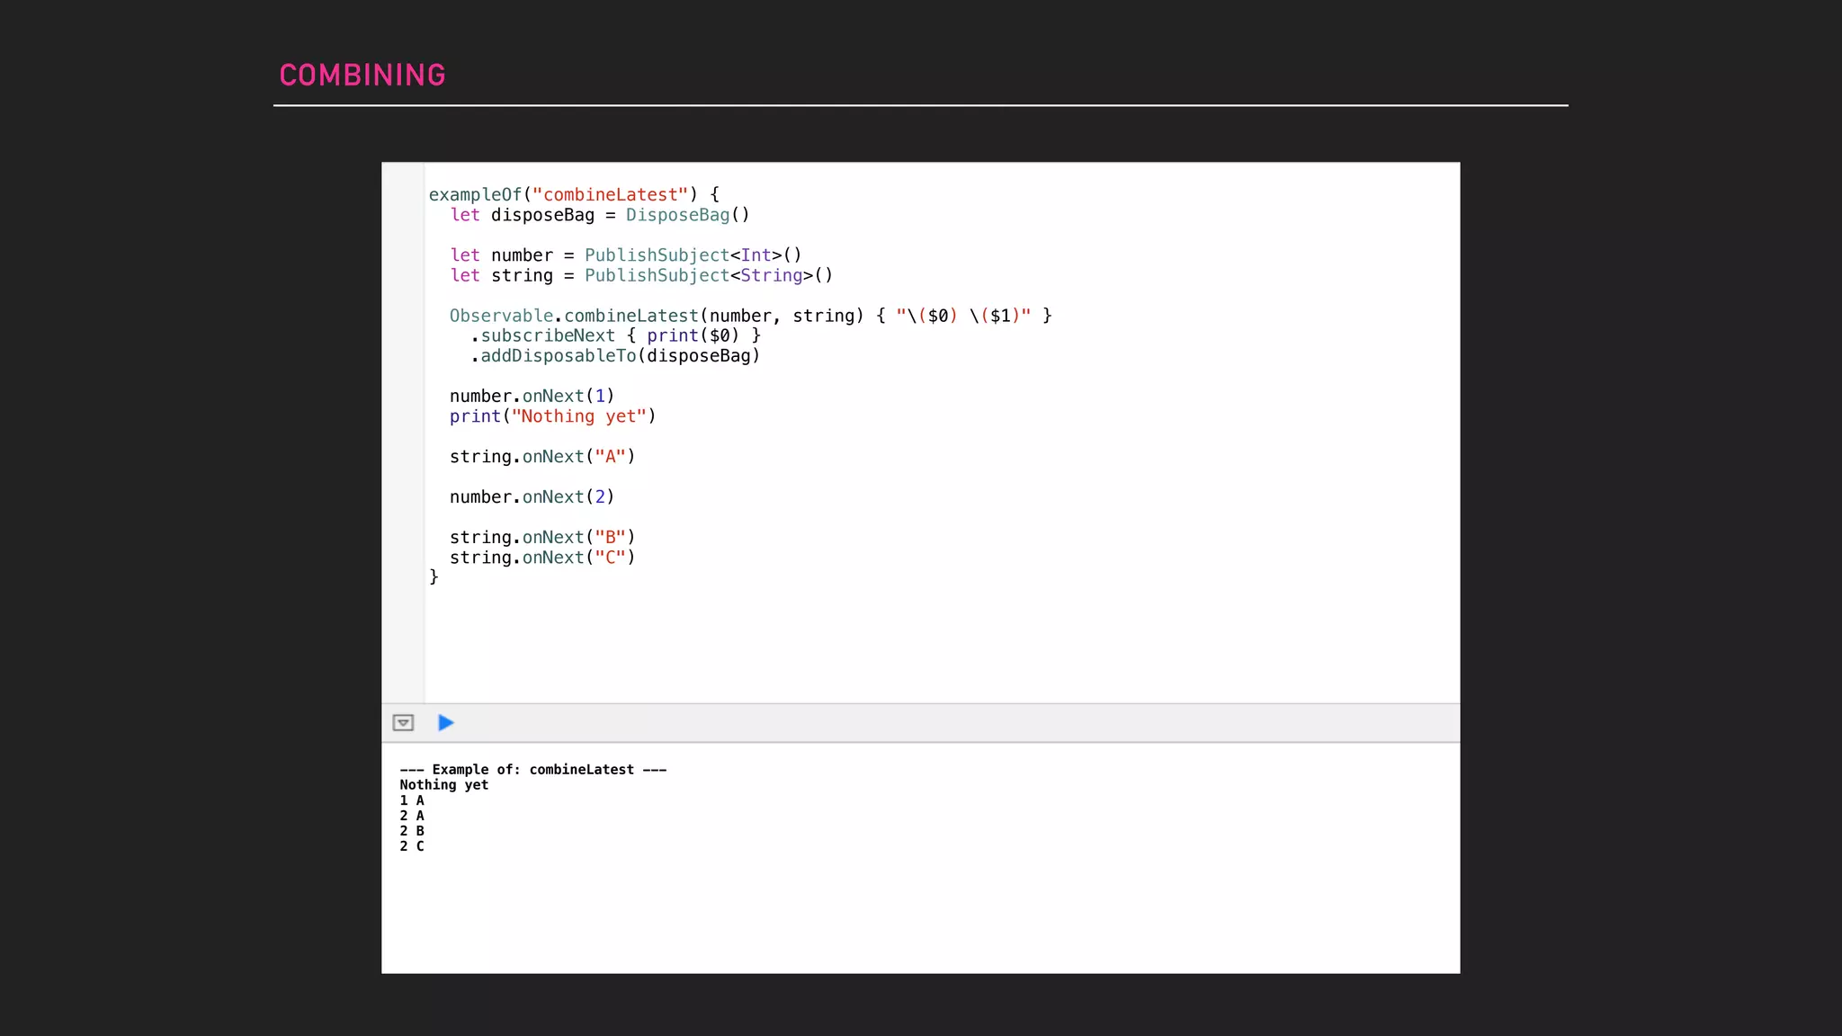This screenshot has width=1842, height=1036.
Task: Click "Nothing yet" console output line
Action: pyautogui.click(x=443, y=785)
